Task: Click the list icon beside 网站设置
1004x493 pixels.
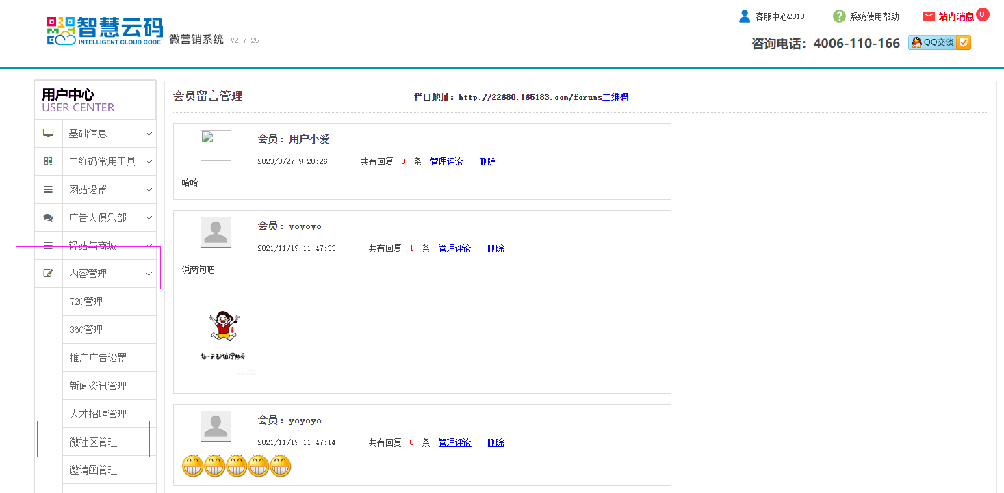Action: (x=48, y=189)
